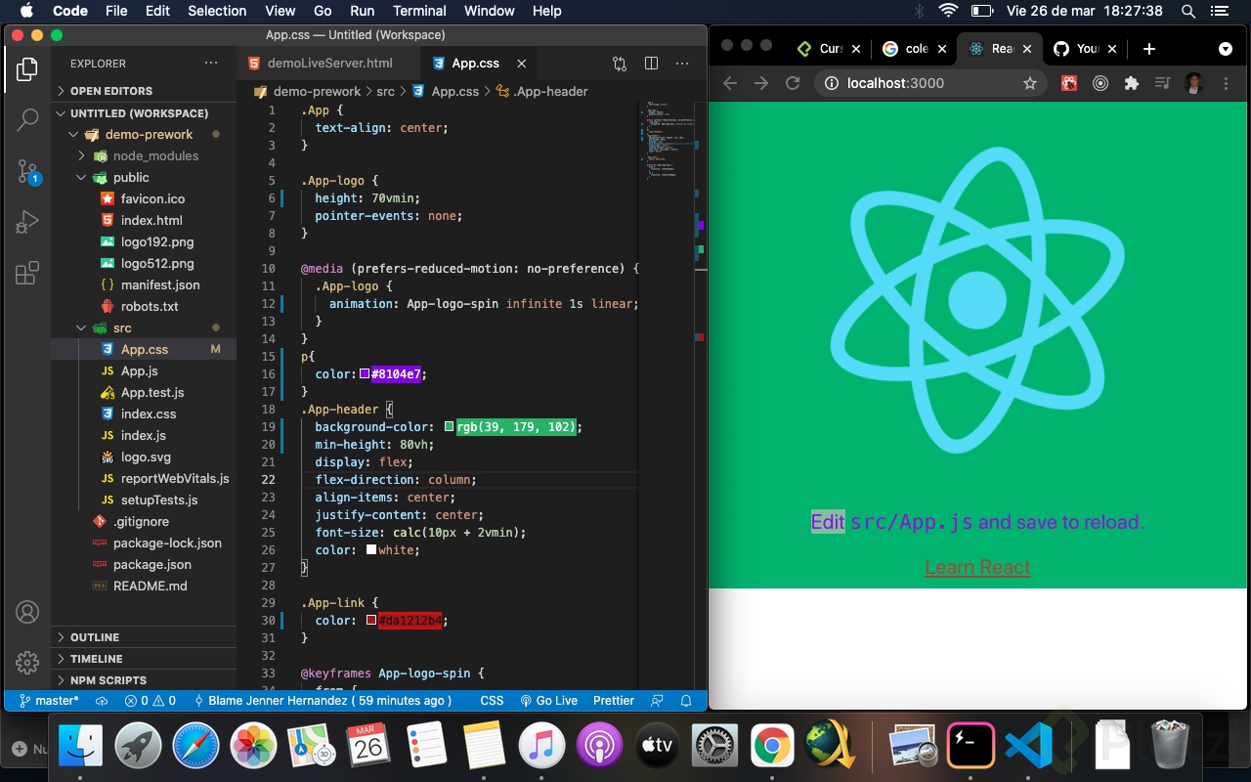
Task: Click the green background-color swatch on line 19
Action: click(449, 426)
